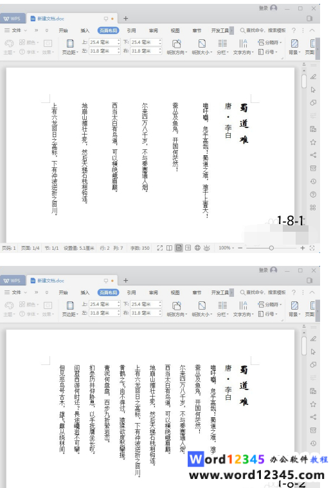Open 纸张大小 dropdown in bottom window
Viewport: 331px width, 488px height.
click(x=202, y=315)
